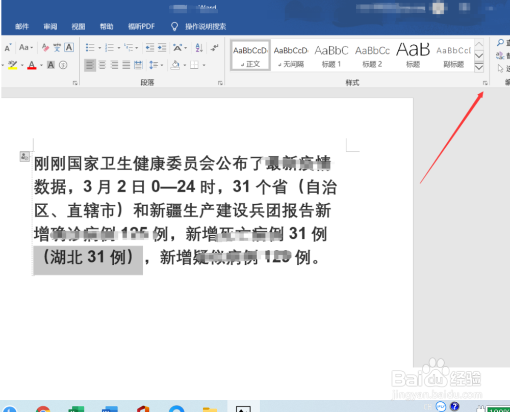Show the next row of the styles gallery

479,56
